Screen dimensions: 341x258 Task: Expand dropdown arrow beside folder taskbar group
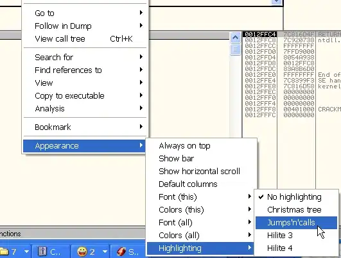26,252
